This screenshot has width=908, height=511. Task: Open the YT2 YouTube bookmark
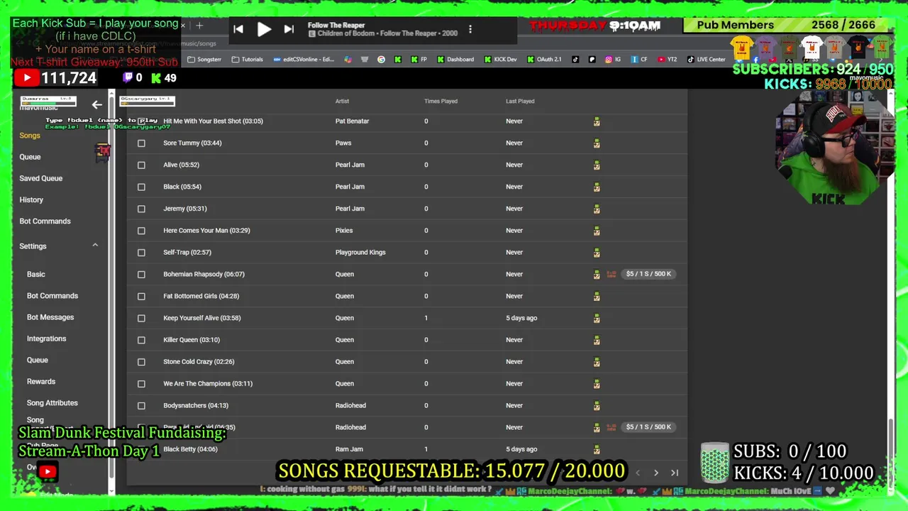(x=668, y=60)
